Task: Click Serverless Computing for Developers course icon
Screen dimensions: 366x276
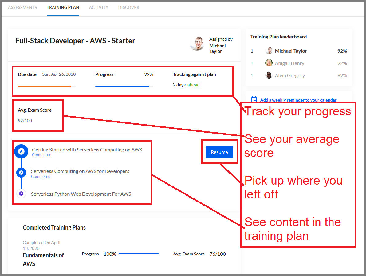Action: [x=21, y=173]
